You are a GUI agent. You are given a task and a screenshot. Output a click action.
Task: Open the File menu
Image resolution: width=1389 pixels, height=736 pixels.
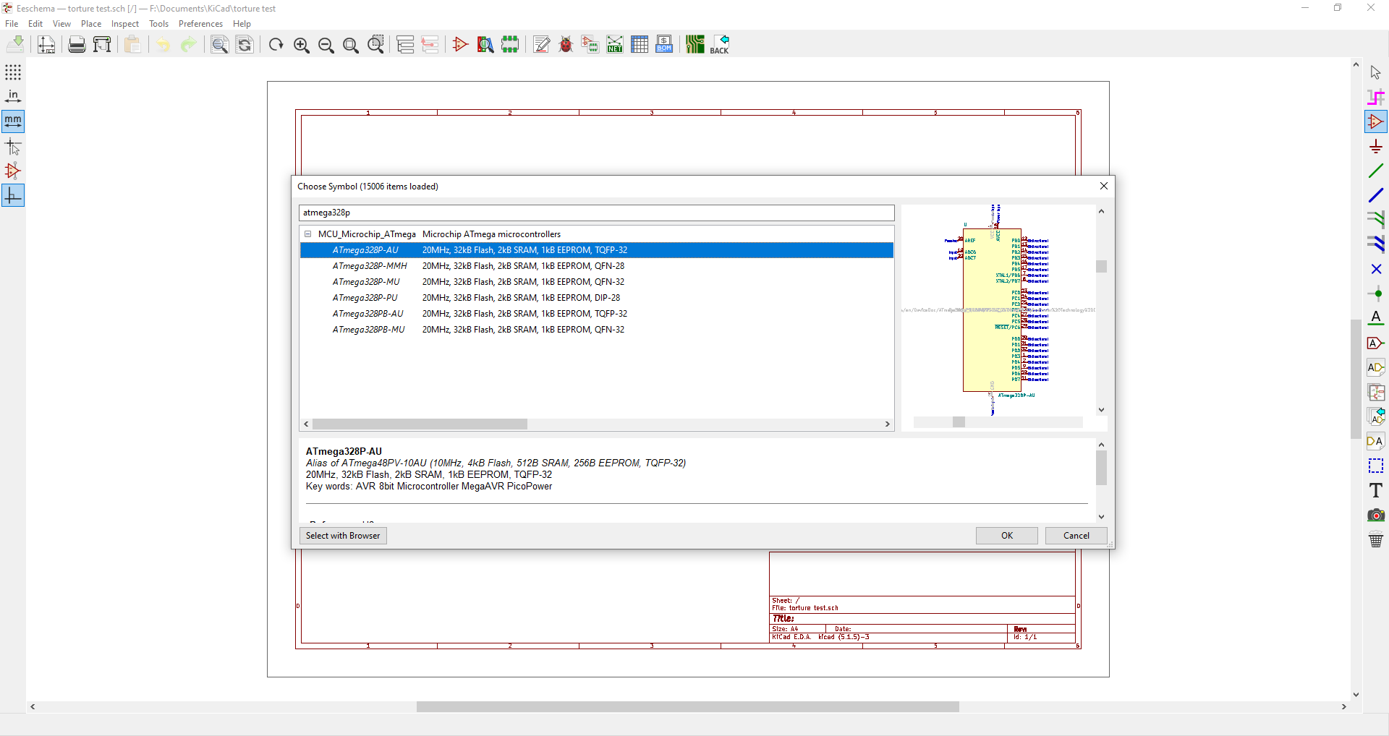pyautogui.click(x=12, y=24)
